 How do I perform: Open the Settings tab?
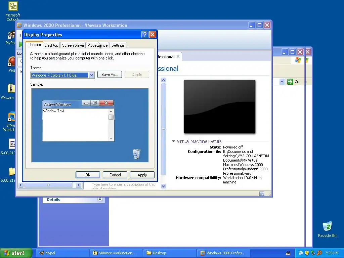(x=118, y=45)
